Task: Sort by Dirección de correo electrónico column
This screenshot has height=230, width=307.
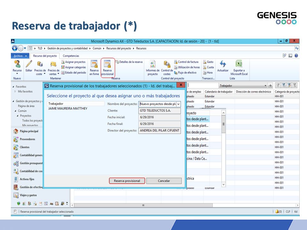Action: pos(254,92)
